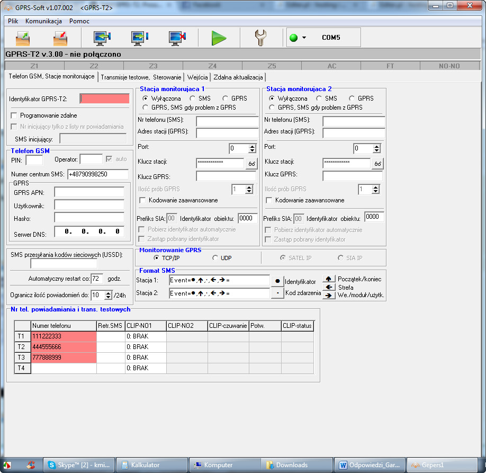The height and width of the screenshot is (473, 486).
Task: Expand the COM port dropdown arrow
Action: tap(304, 38)
